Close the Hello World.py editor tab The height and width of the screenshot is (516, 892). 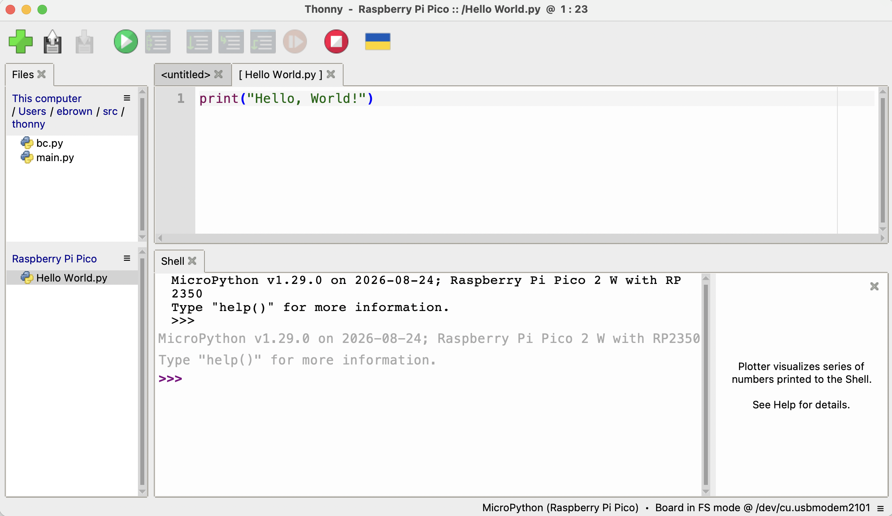click(331, 74)
